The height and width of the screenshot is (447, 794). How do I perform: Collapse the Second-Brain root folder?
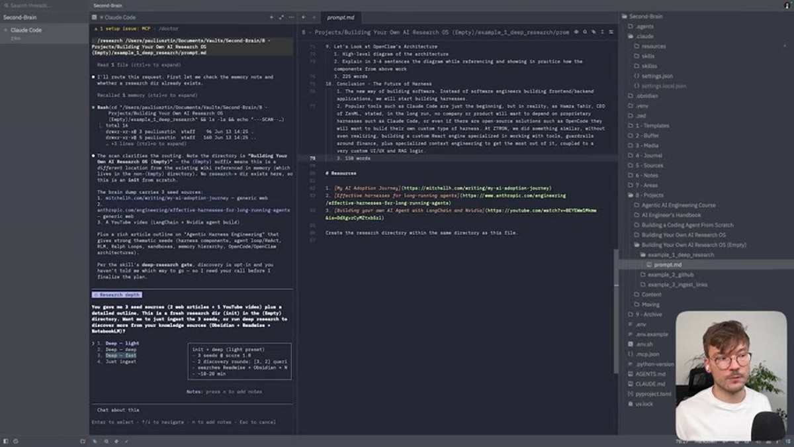click(x=646, y=17)
